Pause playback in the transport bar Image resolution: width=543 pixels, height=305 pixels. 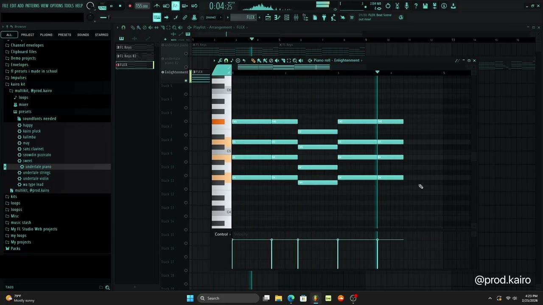coord(111,6)
